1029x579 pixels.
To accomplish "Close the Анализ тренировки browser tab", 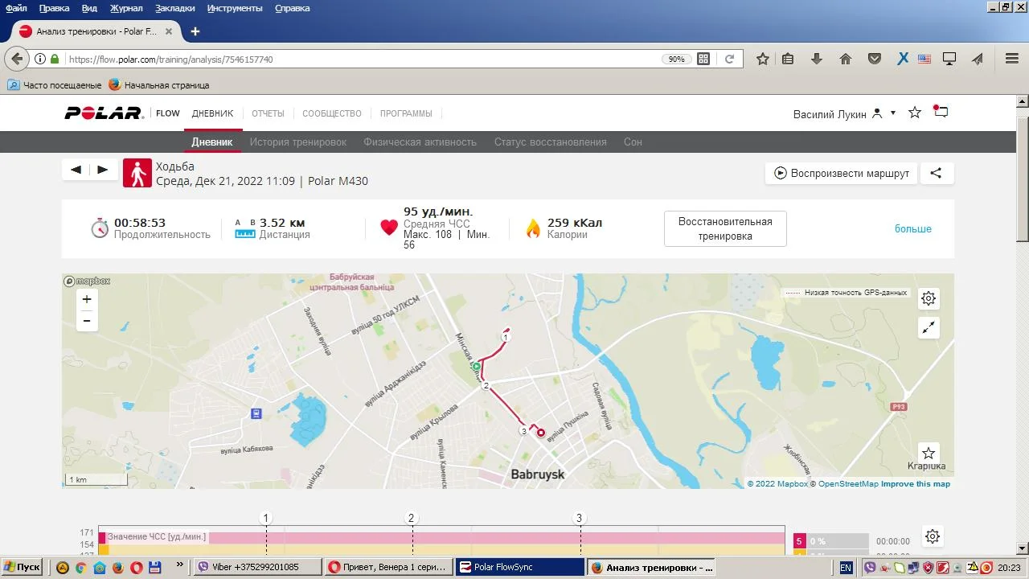I will click(x=169, y=31).
